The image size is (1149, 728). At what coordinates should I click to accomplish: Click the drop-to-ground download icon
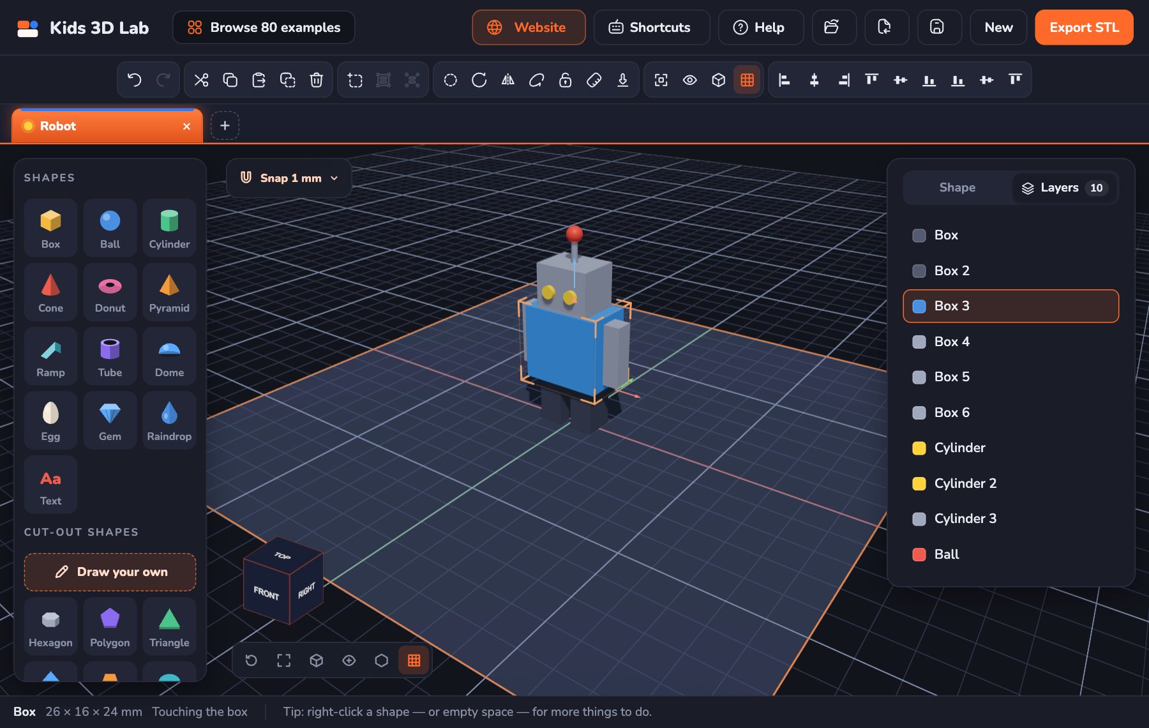[623, 80]
